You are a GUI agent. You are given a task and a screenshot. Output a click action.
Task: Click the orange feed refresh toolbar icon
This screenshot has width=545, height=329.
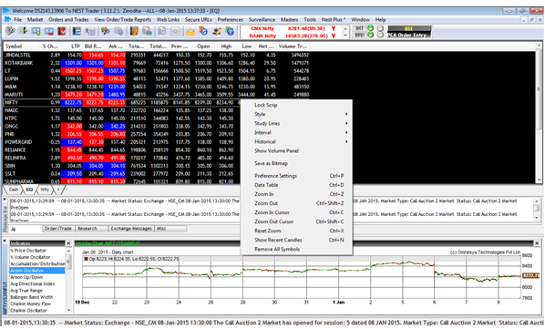(x=203, y=31)
